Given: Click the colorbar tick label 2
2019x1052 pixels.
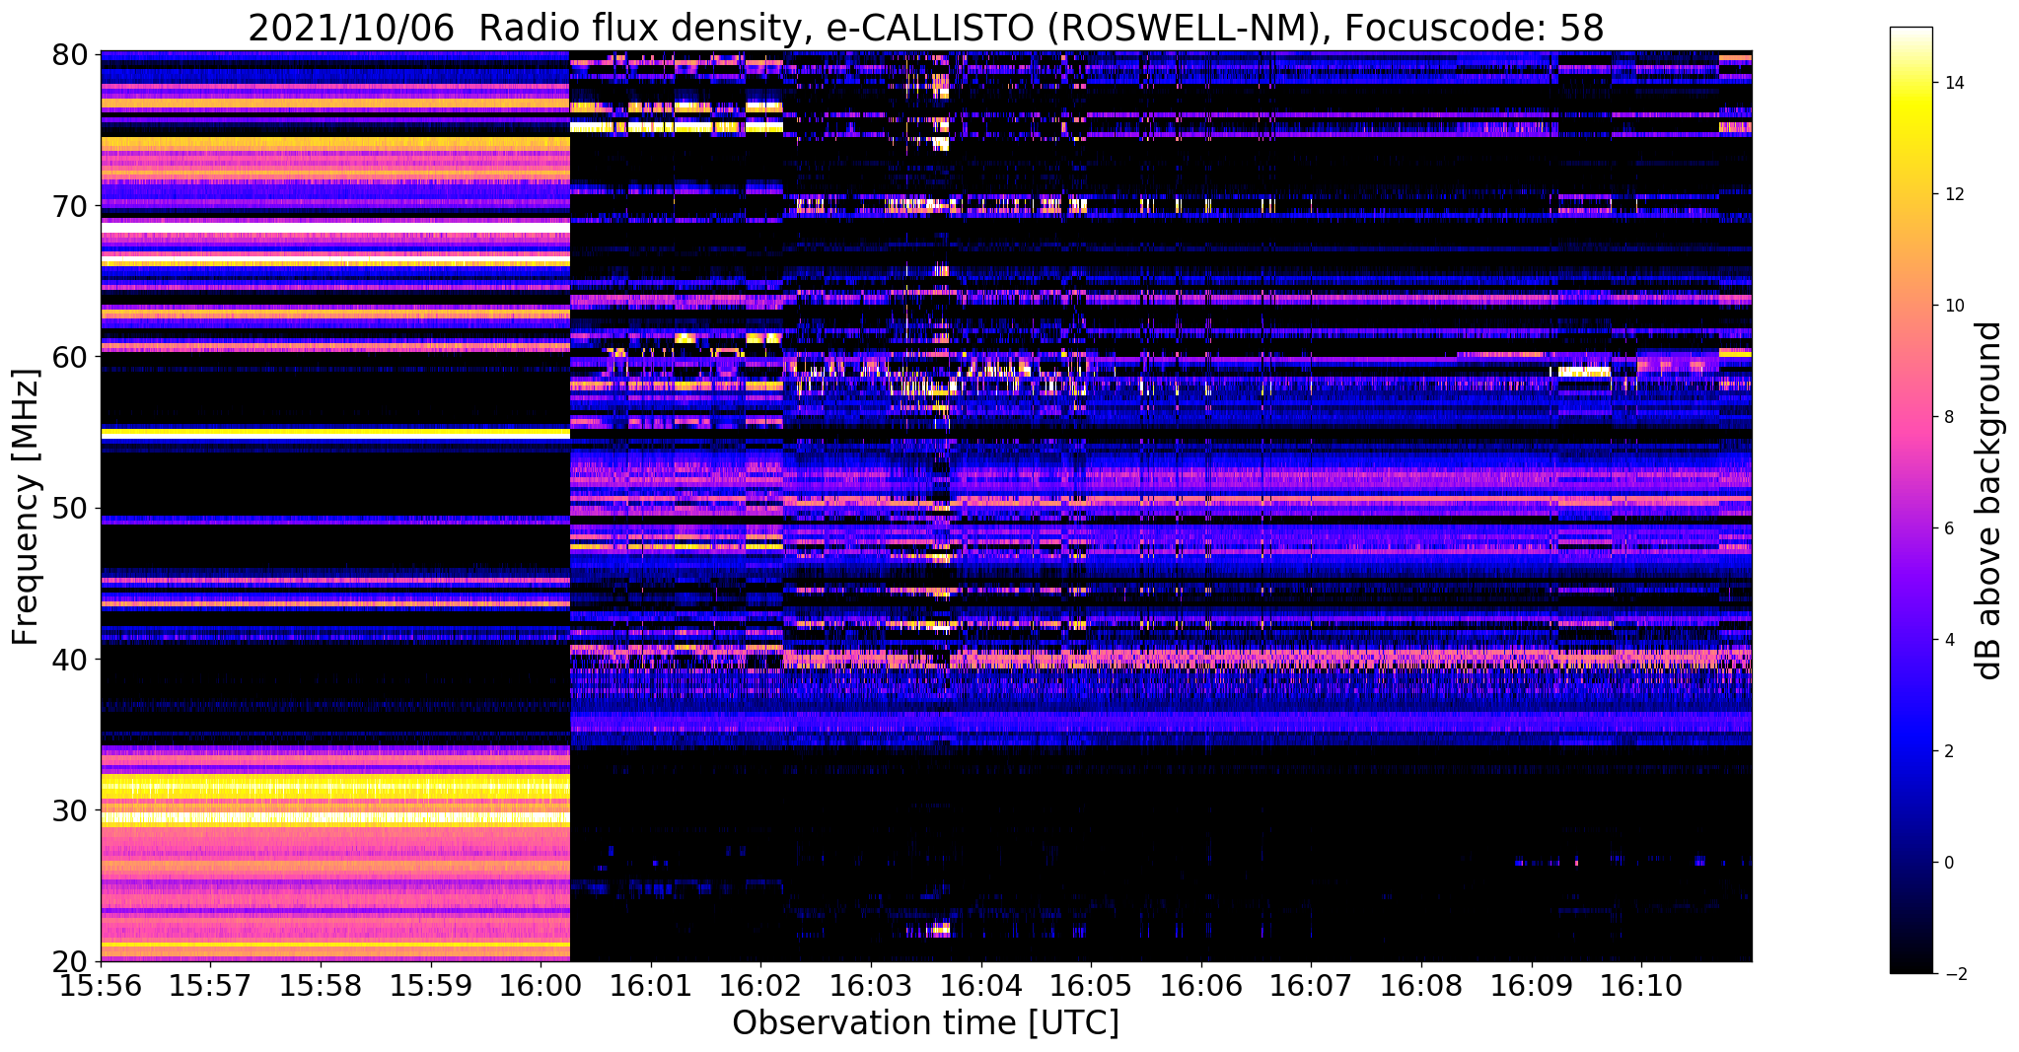Looking at the screenshot, I should point(1948,751).
